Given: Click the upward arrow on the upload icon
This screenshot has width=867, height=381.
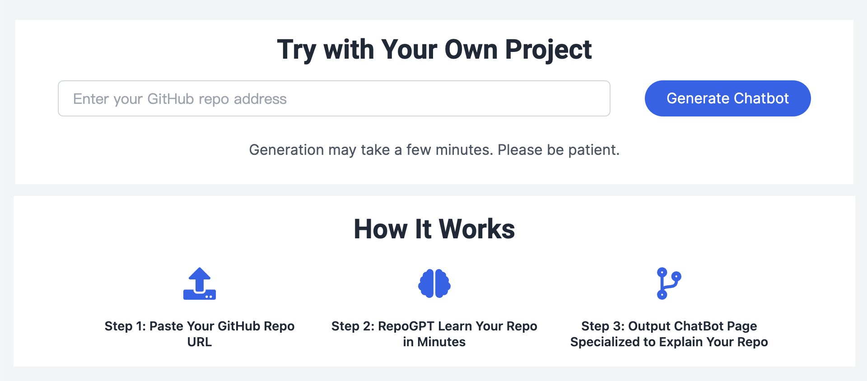Looking at the screenshot, I should tap(199, 276).
